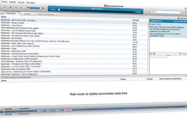Add a new search tab with plus icon
Image resolution: width=187 pixels, height=120 pixels.
pyautogui.click(x=2, y=13)
